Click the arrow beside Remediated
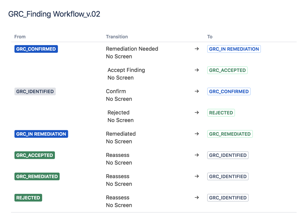The height and width of the screenshot is (219, 303). pyautogui.click(x=197, y=134)
